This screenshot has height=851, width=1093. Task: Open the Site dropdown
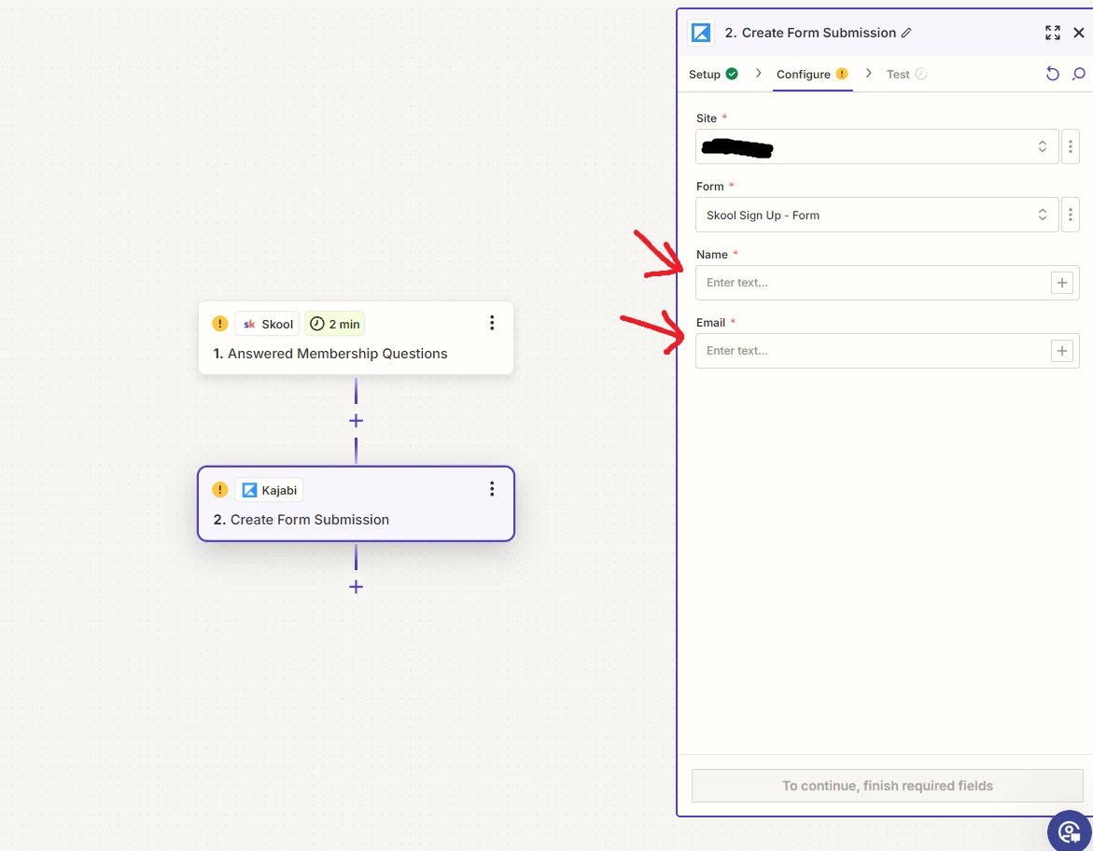[x=876, y=146]
